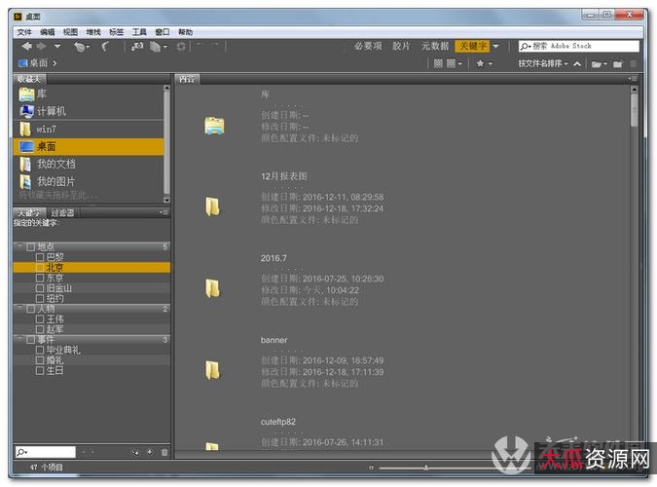Expand the breadcrumb chevron after 桌面
The image size is (657, 487).
coord(55,63)
